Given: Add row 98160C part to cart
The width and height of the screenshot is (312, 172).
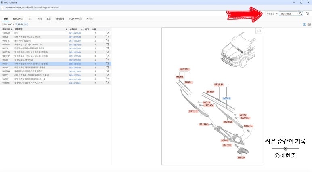Looking at the screenshot, I should coord(107,45).
